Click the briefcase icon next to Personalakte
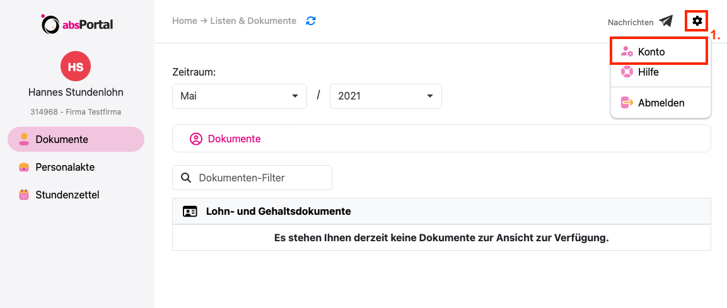The image size is (727, 308). tap(24, 167)
